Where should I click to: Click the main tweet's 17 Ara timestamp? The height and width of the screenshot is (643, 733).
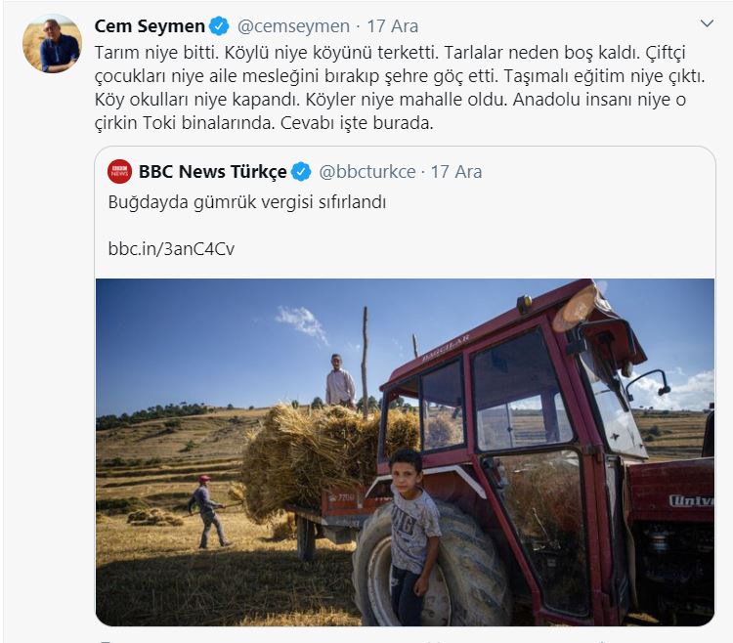pyautogui.click(x=392, y=26)
